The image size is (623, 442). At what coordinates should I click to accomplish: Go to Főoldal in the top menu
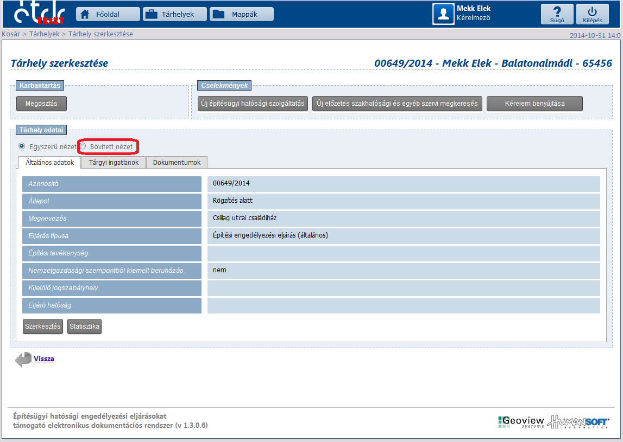108,14
